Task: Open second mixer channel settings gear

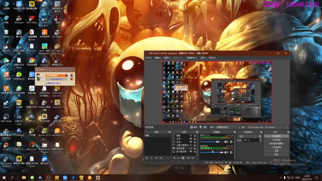Action: (x=231, y=152)
